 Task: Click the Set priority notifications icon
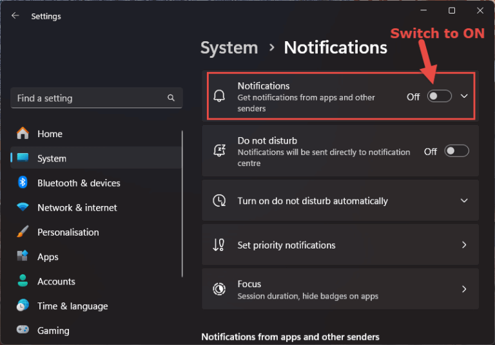pyautogui.click(x=218, y=245)
